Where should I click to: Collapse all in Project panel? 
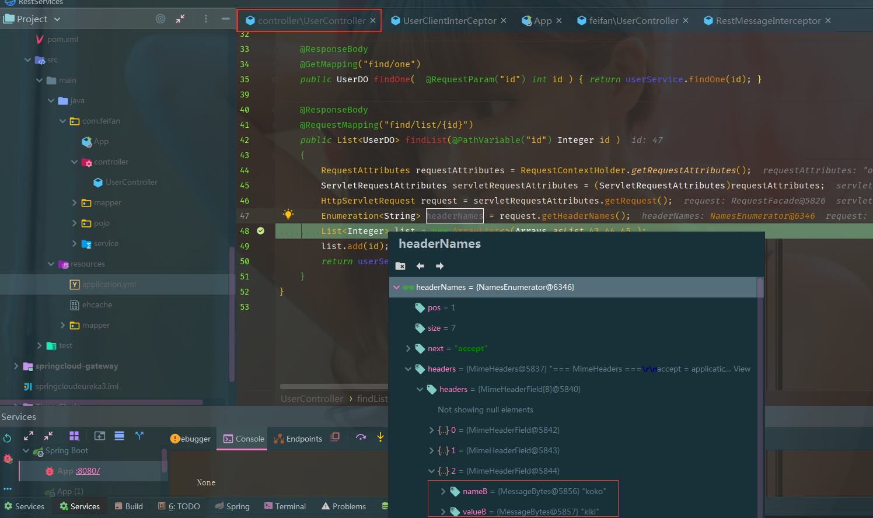click(180, 19)
